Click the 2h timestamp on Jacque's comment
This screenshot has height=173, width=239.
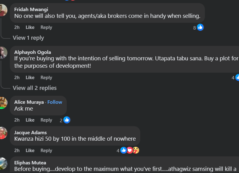(17, 151)
